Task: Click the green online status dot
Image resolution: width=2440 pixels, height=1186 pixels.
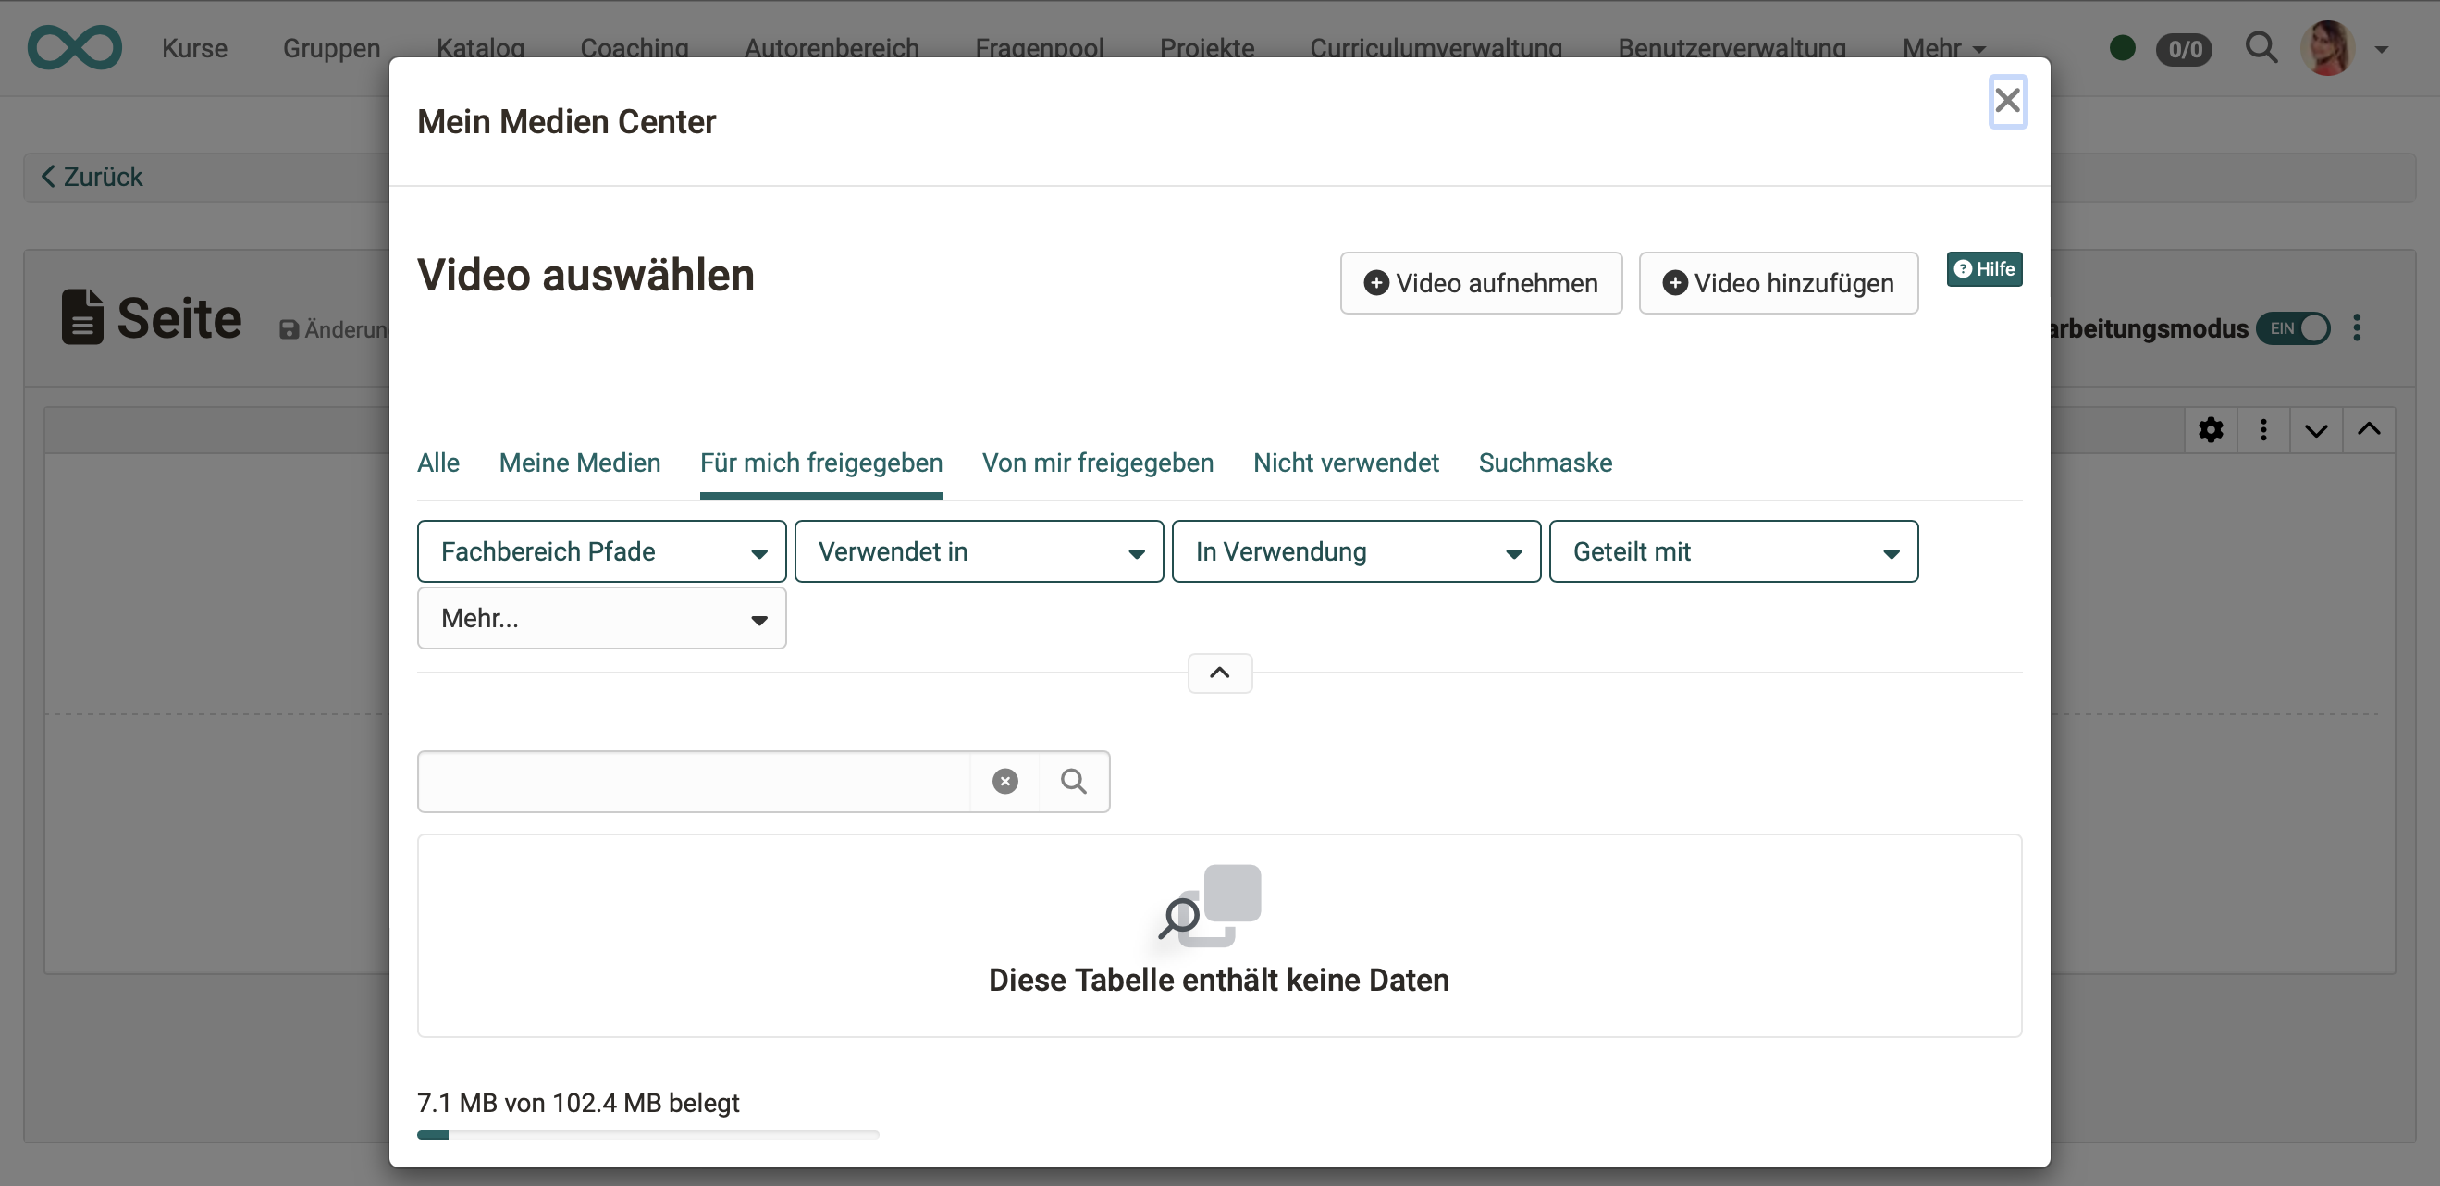Action: pos(2123,47)
